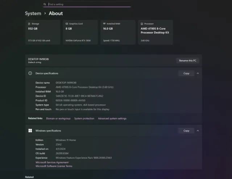232x179 pixels.
Task: Collapse the Windows specifications section
Action: [198, 130]
